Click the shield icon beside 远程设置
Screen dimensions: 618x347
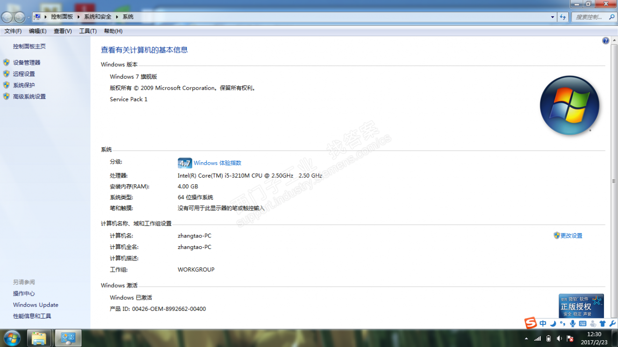coord(6,74)
